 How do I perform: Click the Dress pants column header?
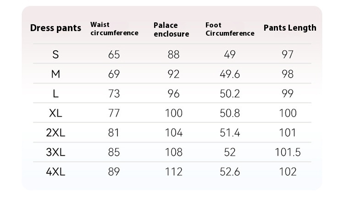click(55, 28)
